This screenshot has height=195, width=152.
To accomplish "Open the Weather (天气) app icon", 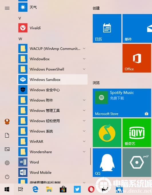I will (x=23, y=7).
